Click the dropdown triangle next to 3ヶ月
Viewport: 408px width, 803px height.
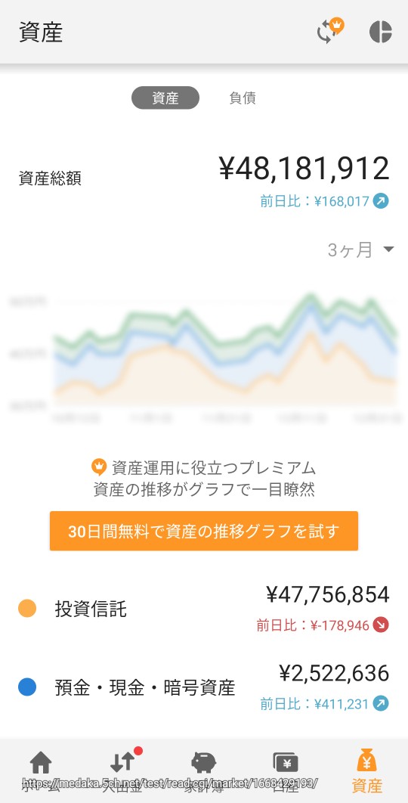(x=388, y=250)
